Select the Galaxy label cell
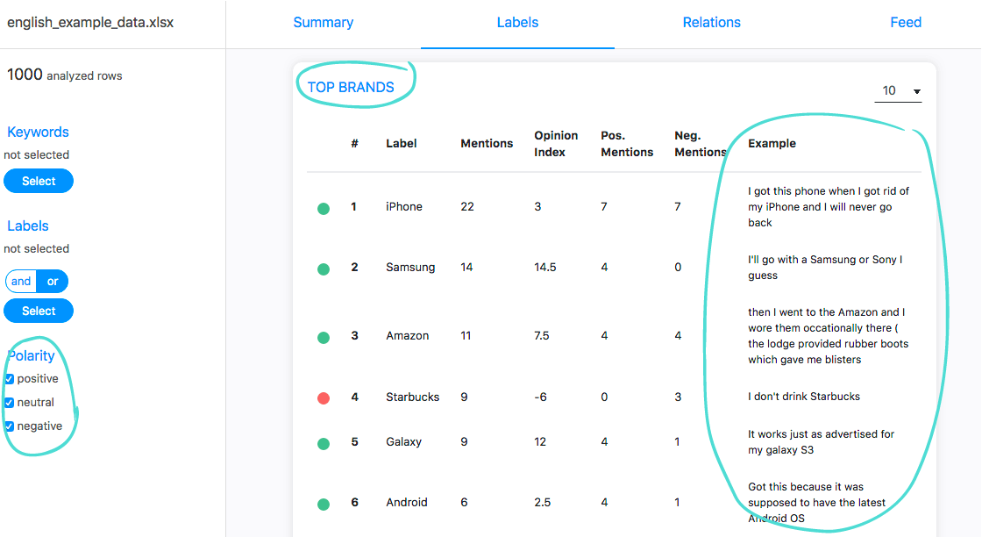 tap(403, 441)
